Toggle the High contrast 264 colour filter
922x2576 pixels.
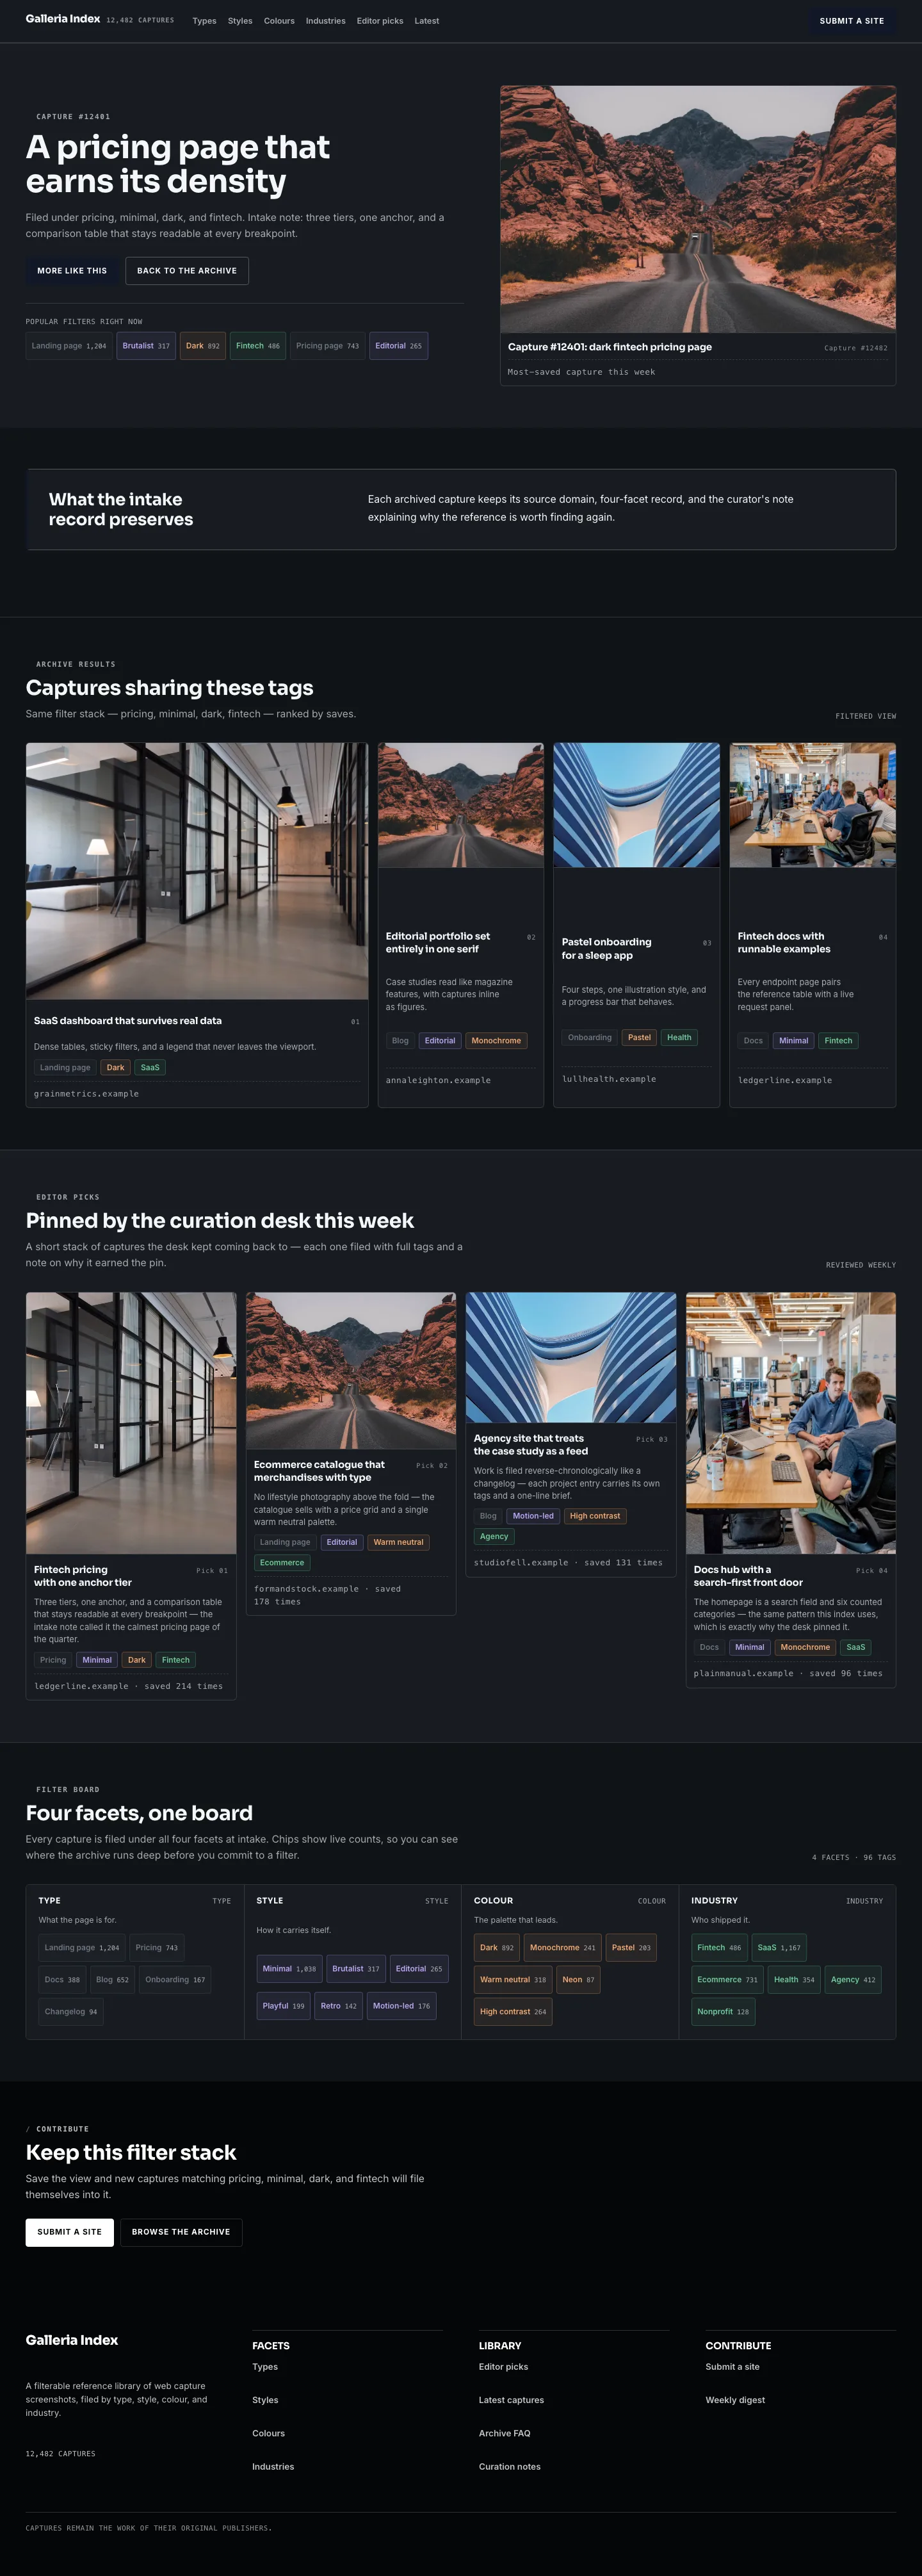pyautogui.click(x=513, y=2011)
